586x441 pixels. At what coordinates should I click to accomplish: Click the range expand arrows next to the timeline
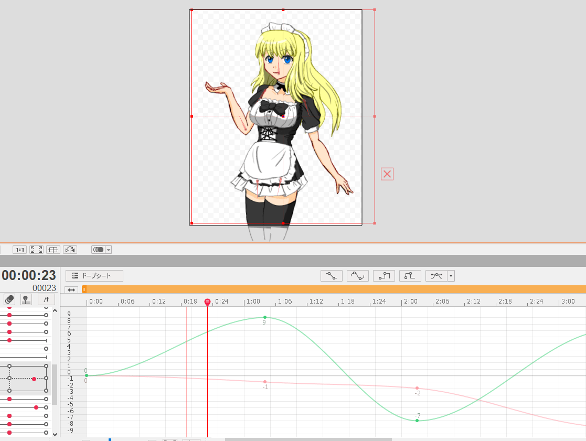(70, 289)
